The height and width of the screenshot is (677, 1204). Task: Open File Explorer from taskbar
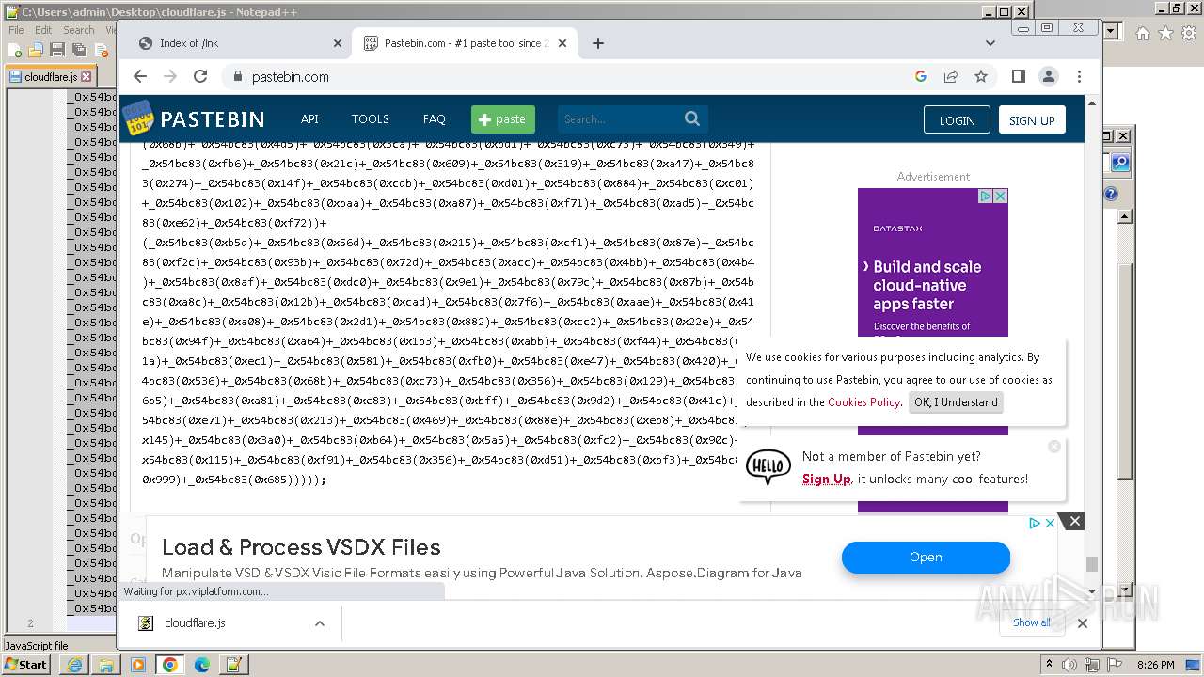coord(106,665)
